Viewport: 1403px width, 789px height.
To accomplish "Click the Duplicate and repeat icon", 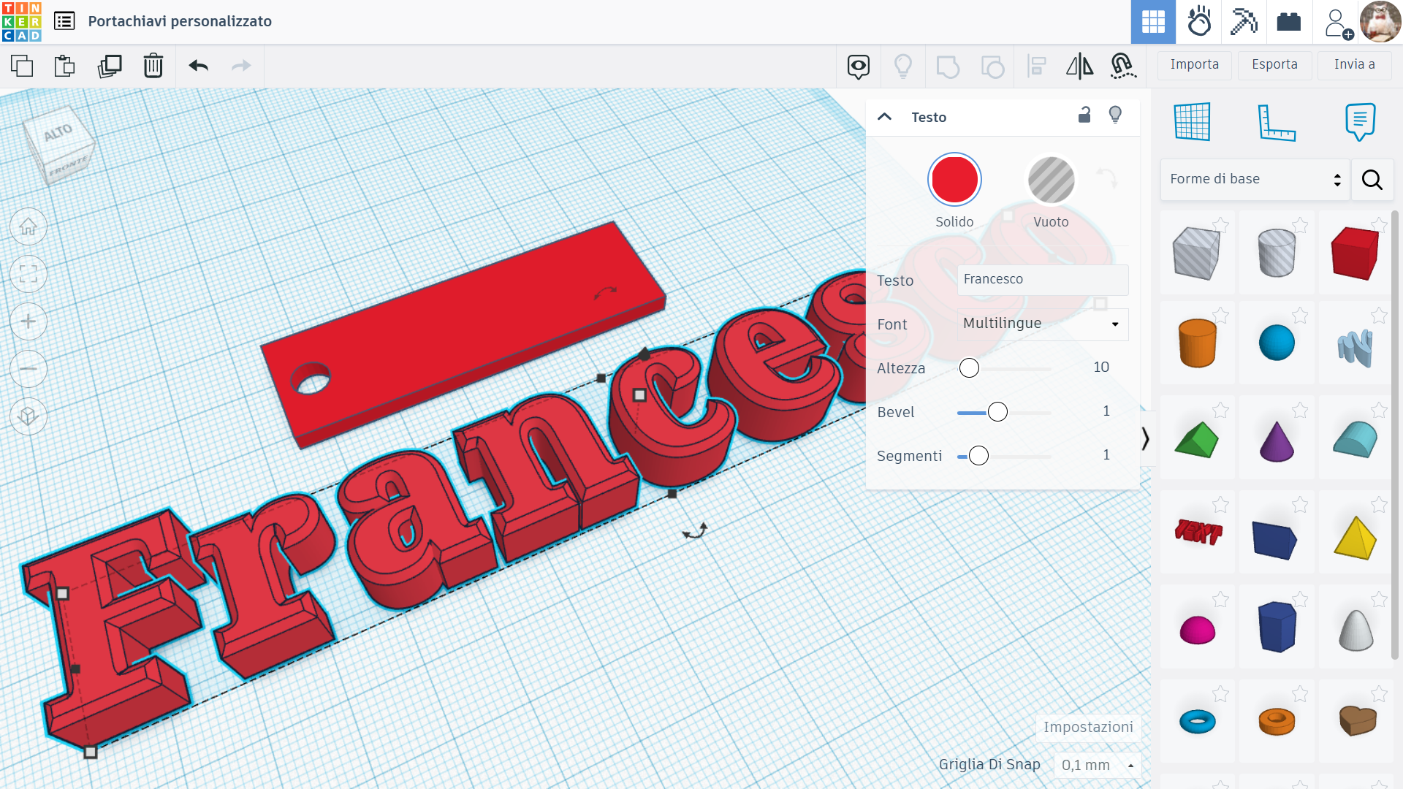I will (x=110, y=66).
